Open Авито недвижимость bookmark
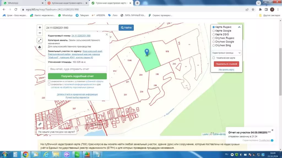 (43, 15)
